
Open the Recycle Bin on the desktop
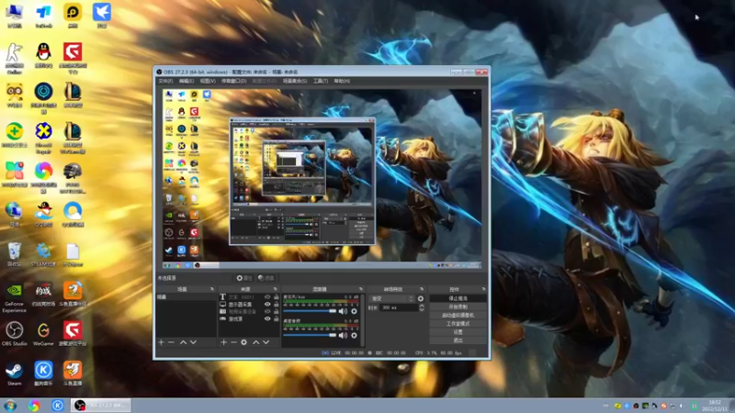coord(14,254)
